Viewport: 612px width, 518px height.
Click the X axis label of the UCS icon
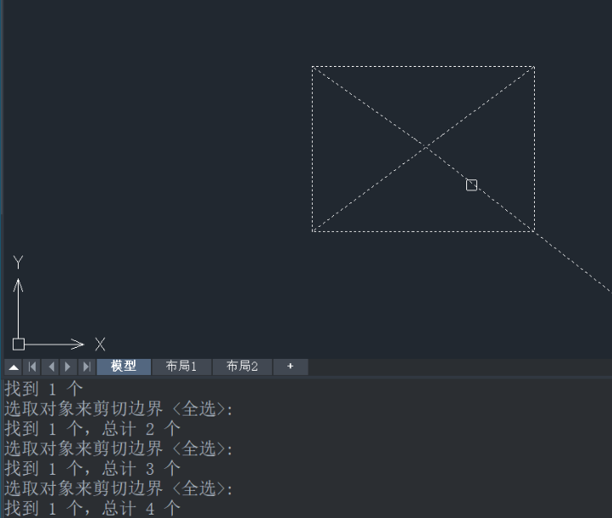point(100,344)
